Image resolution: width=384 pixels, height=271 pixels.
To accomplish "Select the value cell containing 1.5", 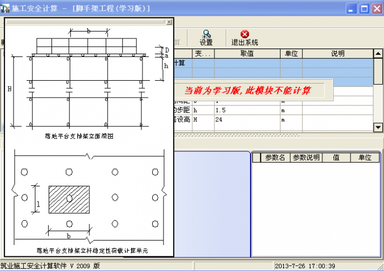I will 246,110.
